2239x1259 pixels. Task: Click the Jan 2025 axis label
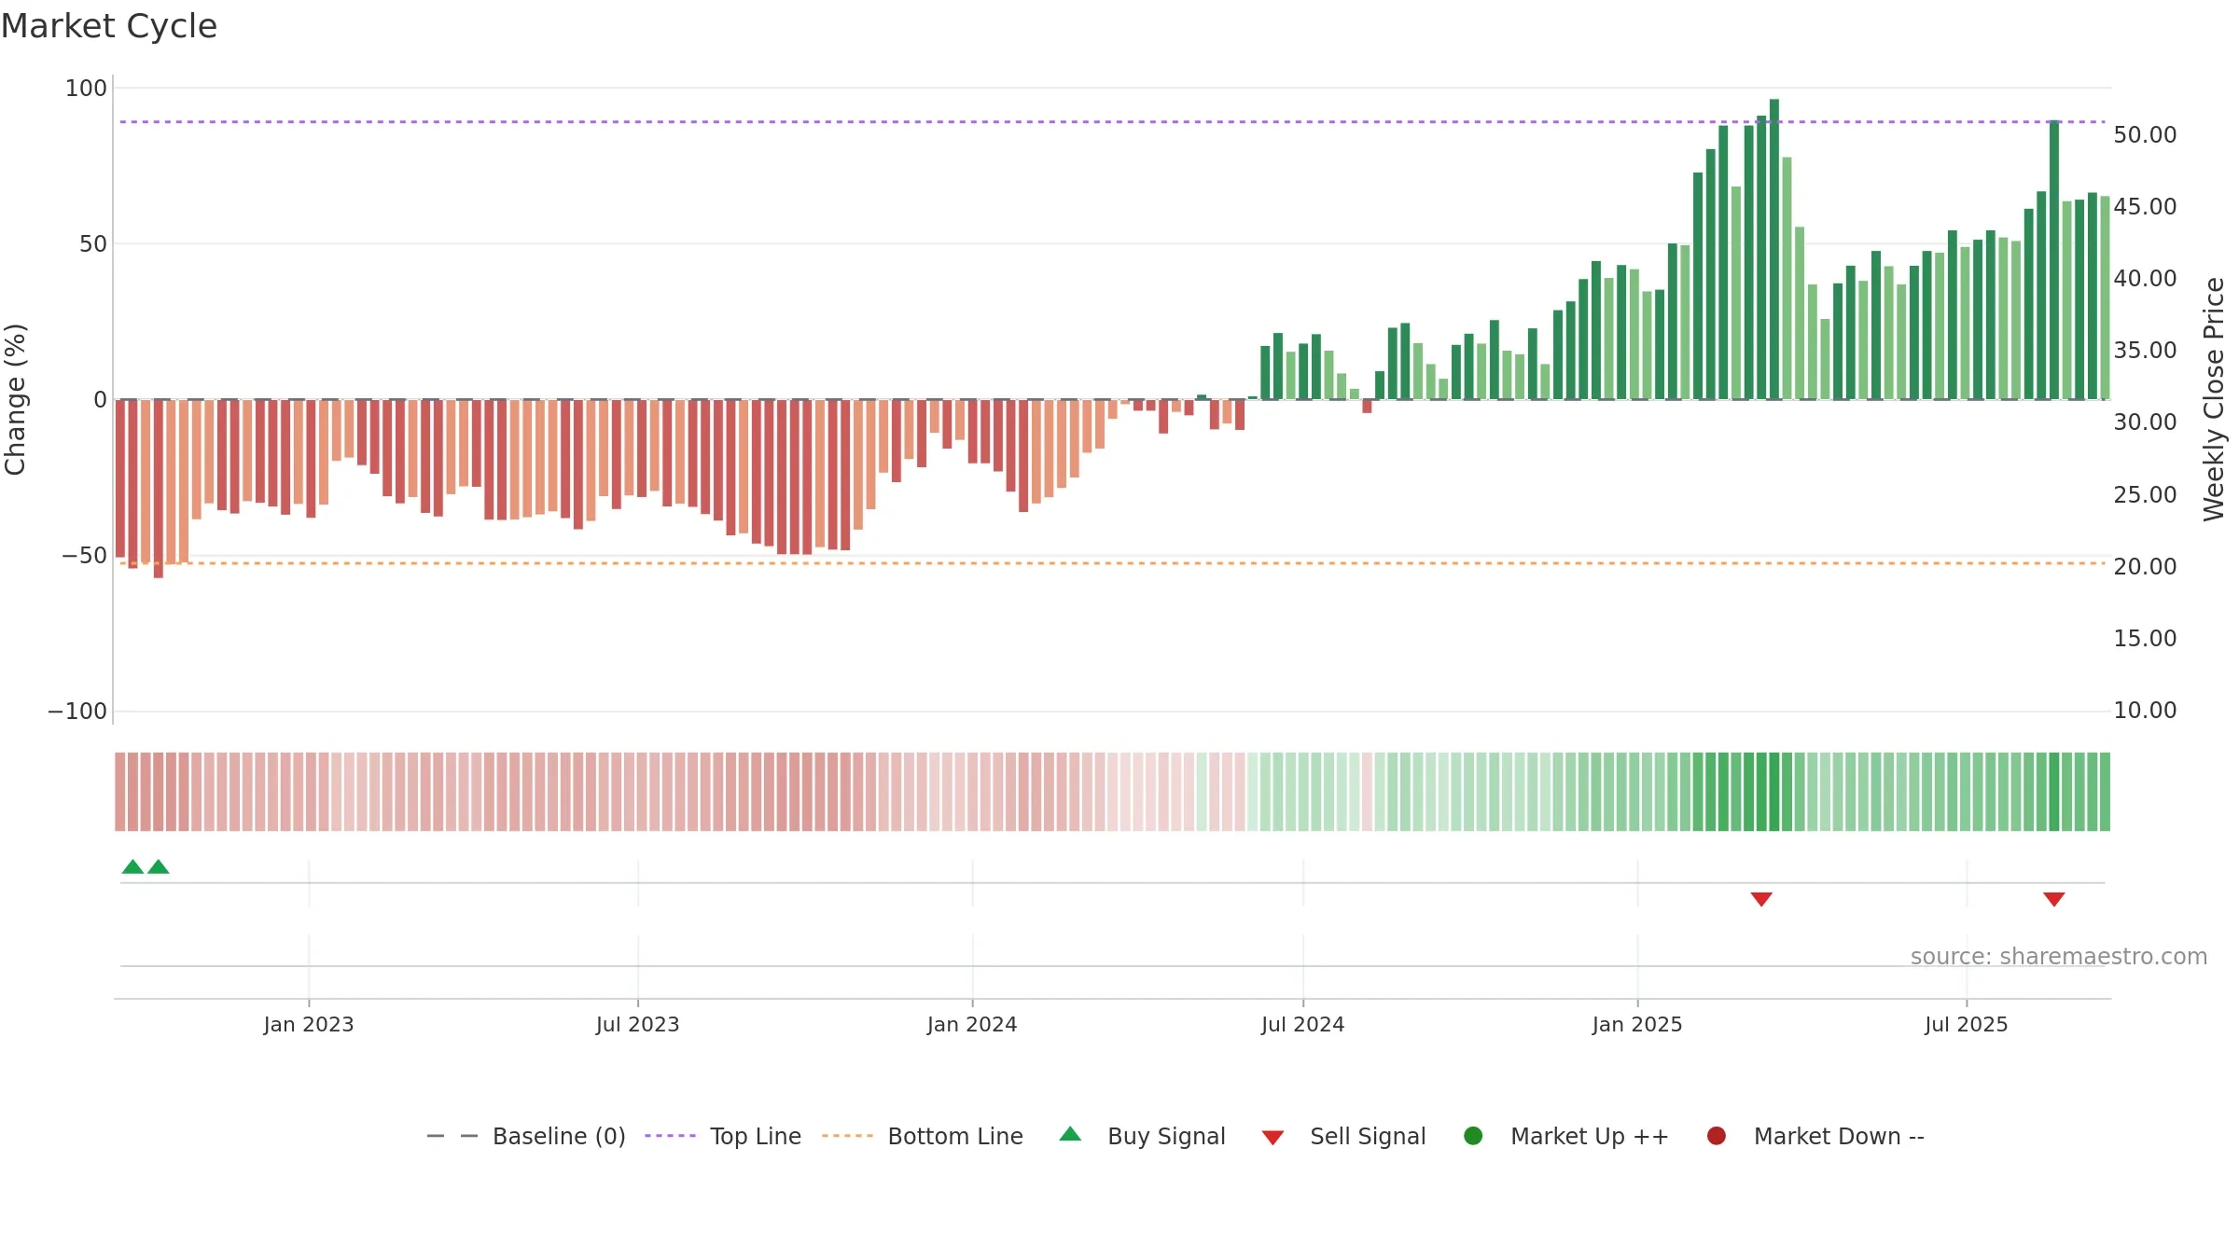pos(1637,1025)
